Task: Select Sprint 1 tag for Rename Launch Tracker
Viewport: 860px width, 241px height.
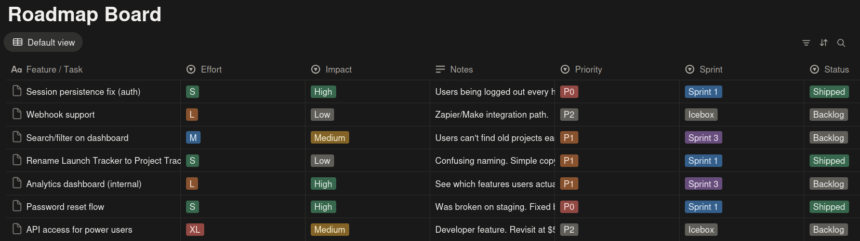Action: coord(704,161)
